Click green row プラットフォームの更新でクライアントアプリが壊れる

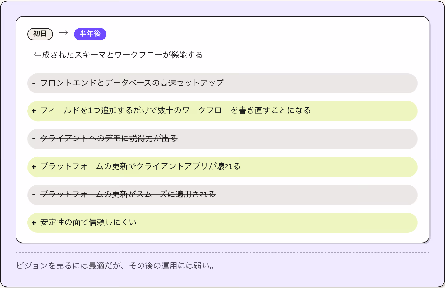(x=222, y=167)
